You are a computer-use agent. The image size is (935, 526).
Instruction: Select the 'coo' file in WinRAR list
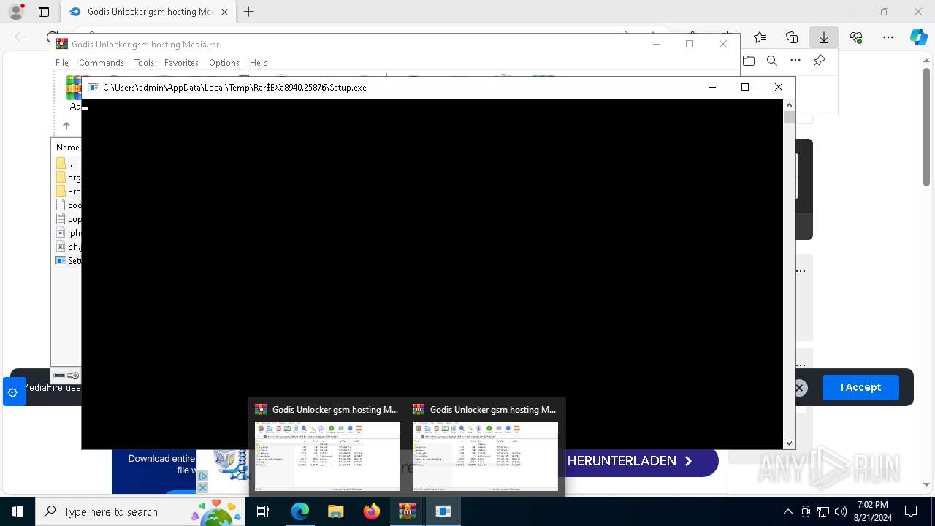pyautogui.click(x=68, y=205)
